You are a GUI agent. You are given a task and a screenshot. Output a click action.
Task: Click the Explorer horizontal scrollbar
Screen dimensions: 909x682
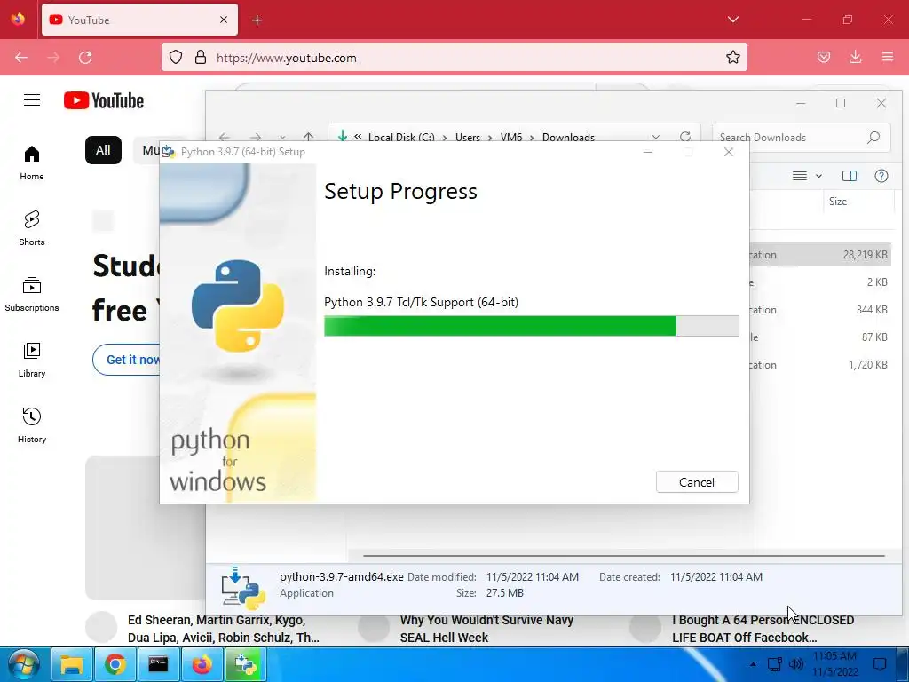point(624,556)
